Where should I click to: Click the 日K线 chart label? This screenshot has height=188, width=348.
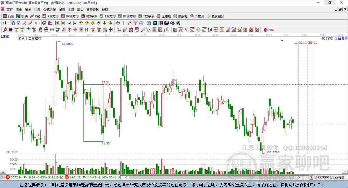5,36
